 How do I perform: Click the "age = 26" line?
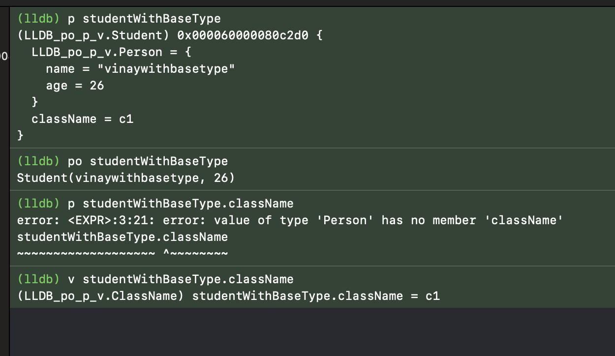[75, 85]
